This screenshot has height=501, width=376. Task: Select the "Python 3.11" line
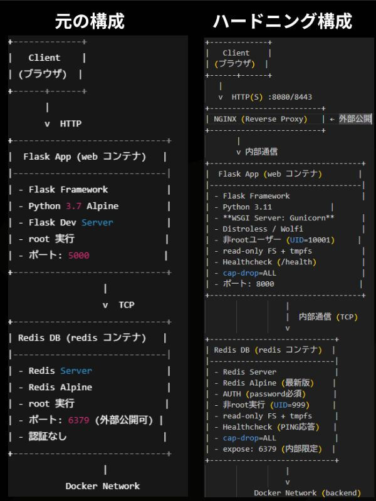(x=247, y=207)
